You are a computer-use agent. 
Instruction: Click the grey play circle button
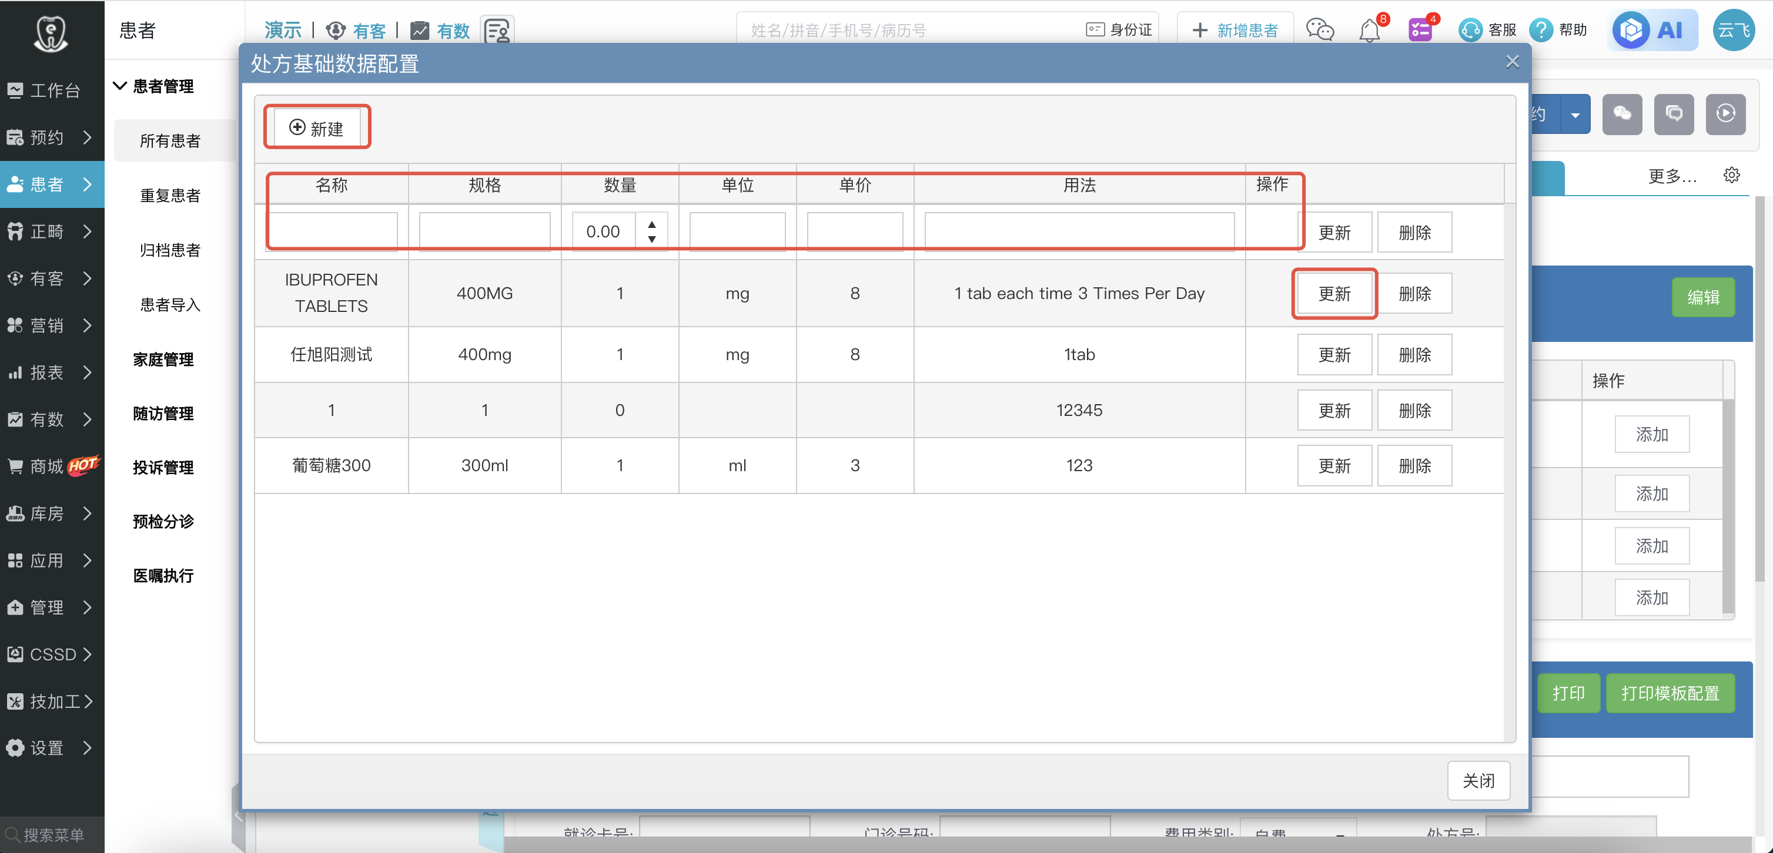(x=1725, y=113)
